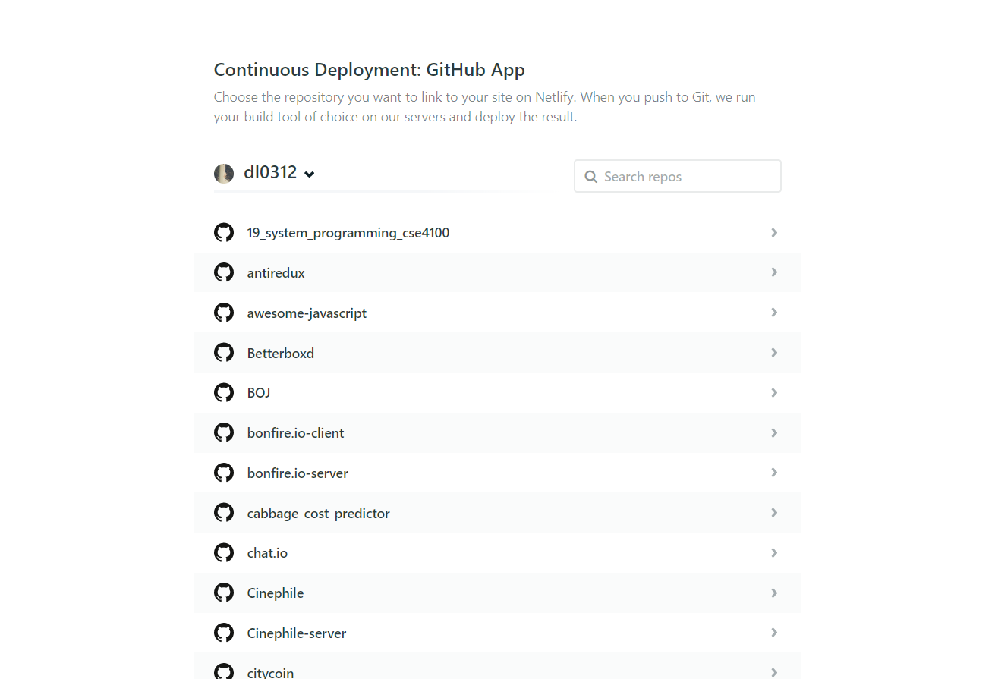Screen dimensions: 995x679
Task: Click GitHub icon beside Cinephile
Action: [224, 593]
